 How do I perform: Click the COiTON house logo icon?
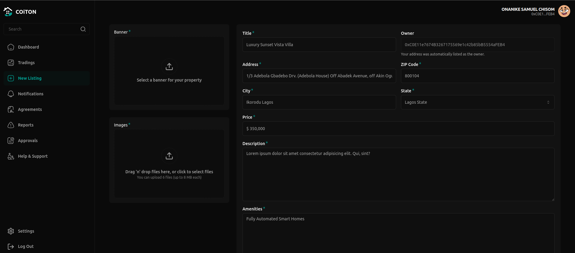point(8,12)
